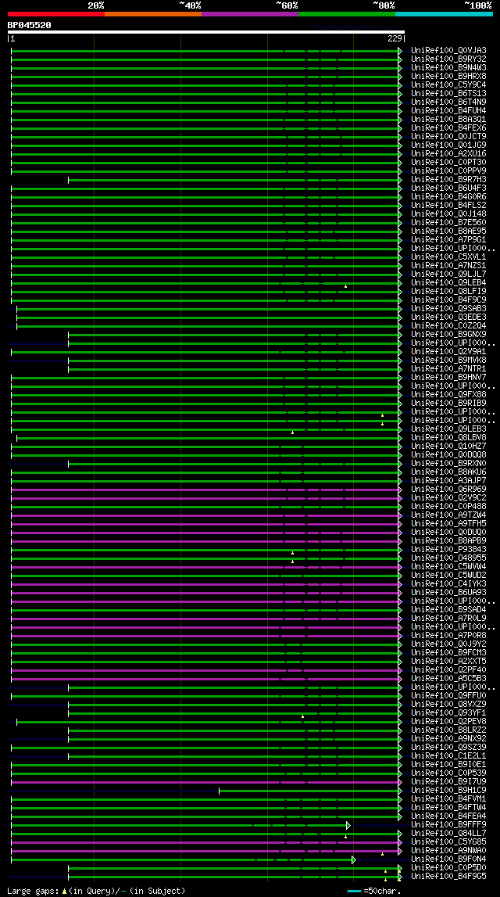Click the purple B8APB9 alignment bar
The height and width of the screenshot is (897, 500).
[x=205, y=541]
